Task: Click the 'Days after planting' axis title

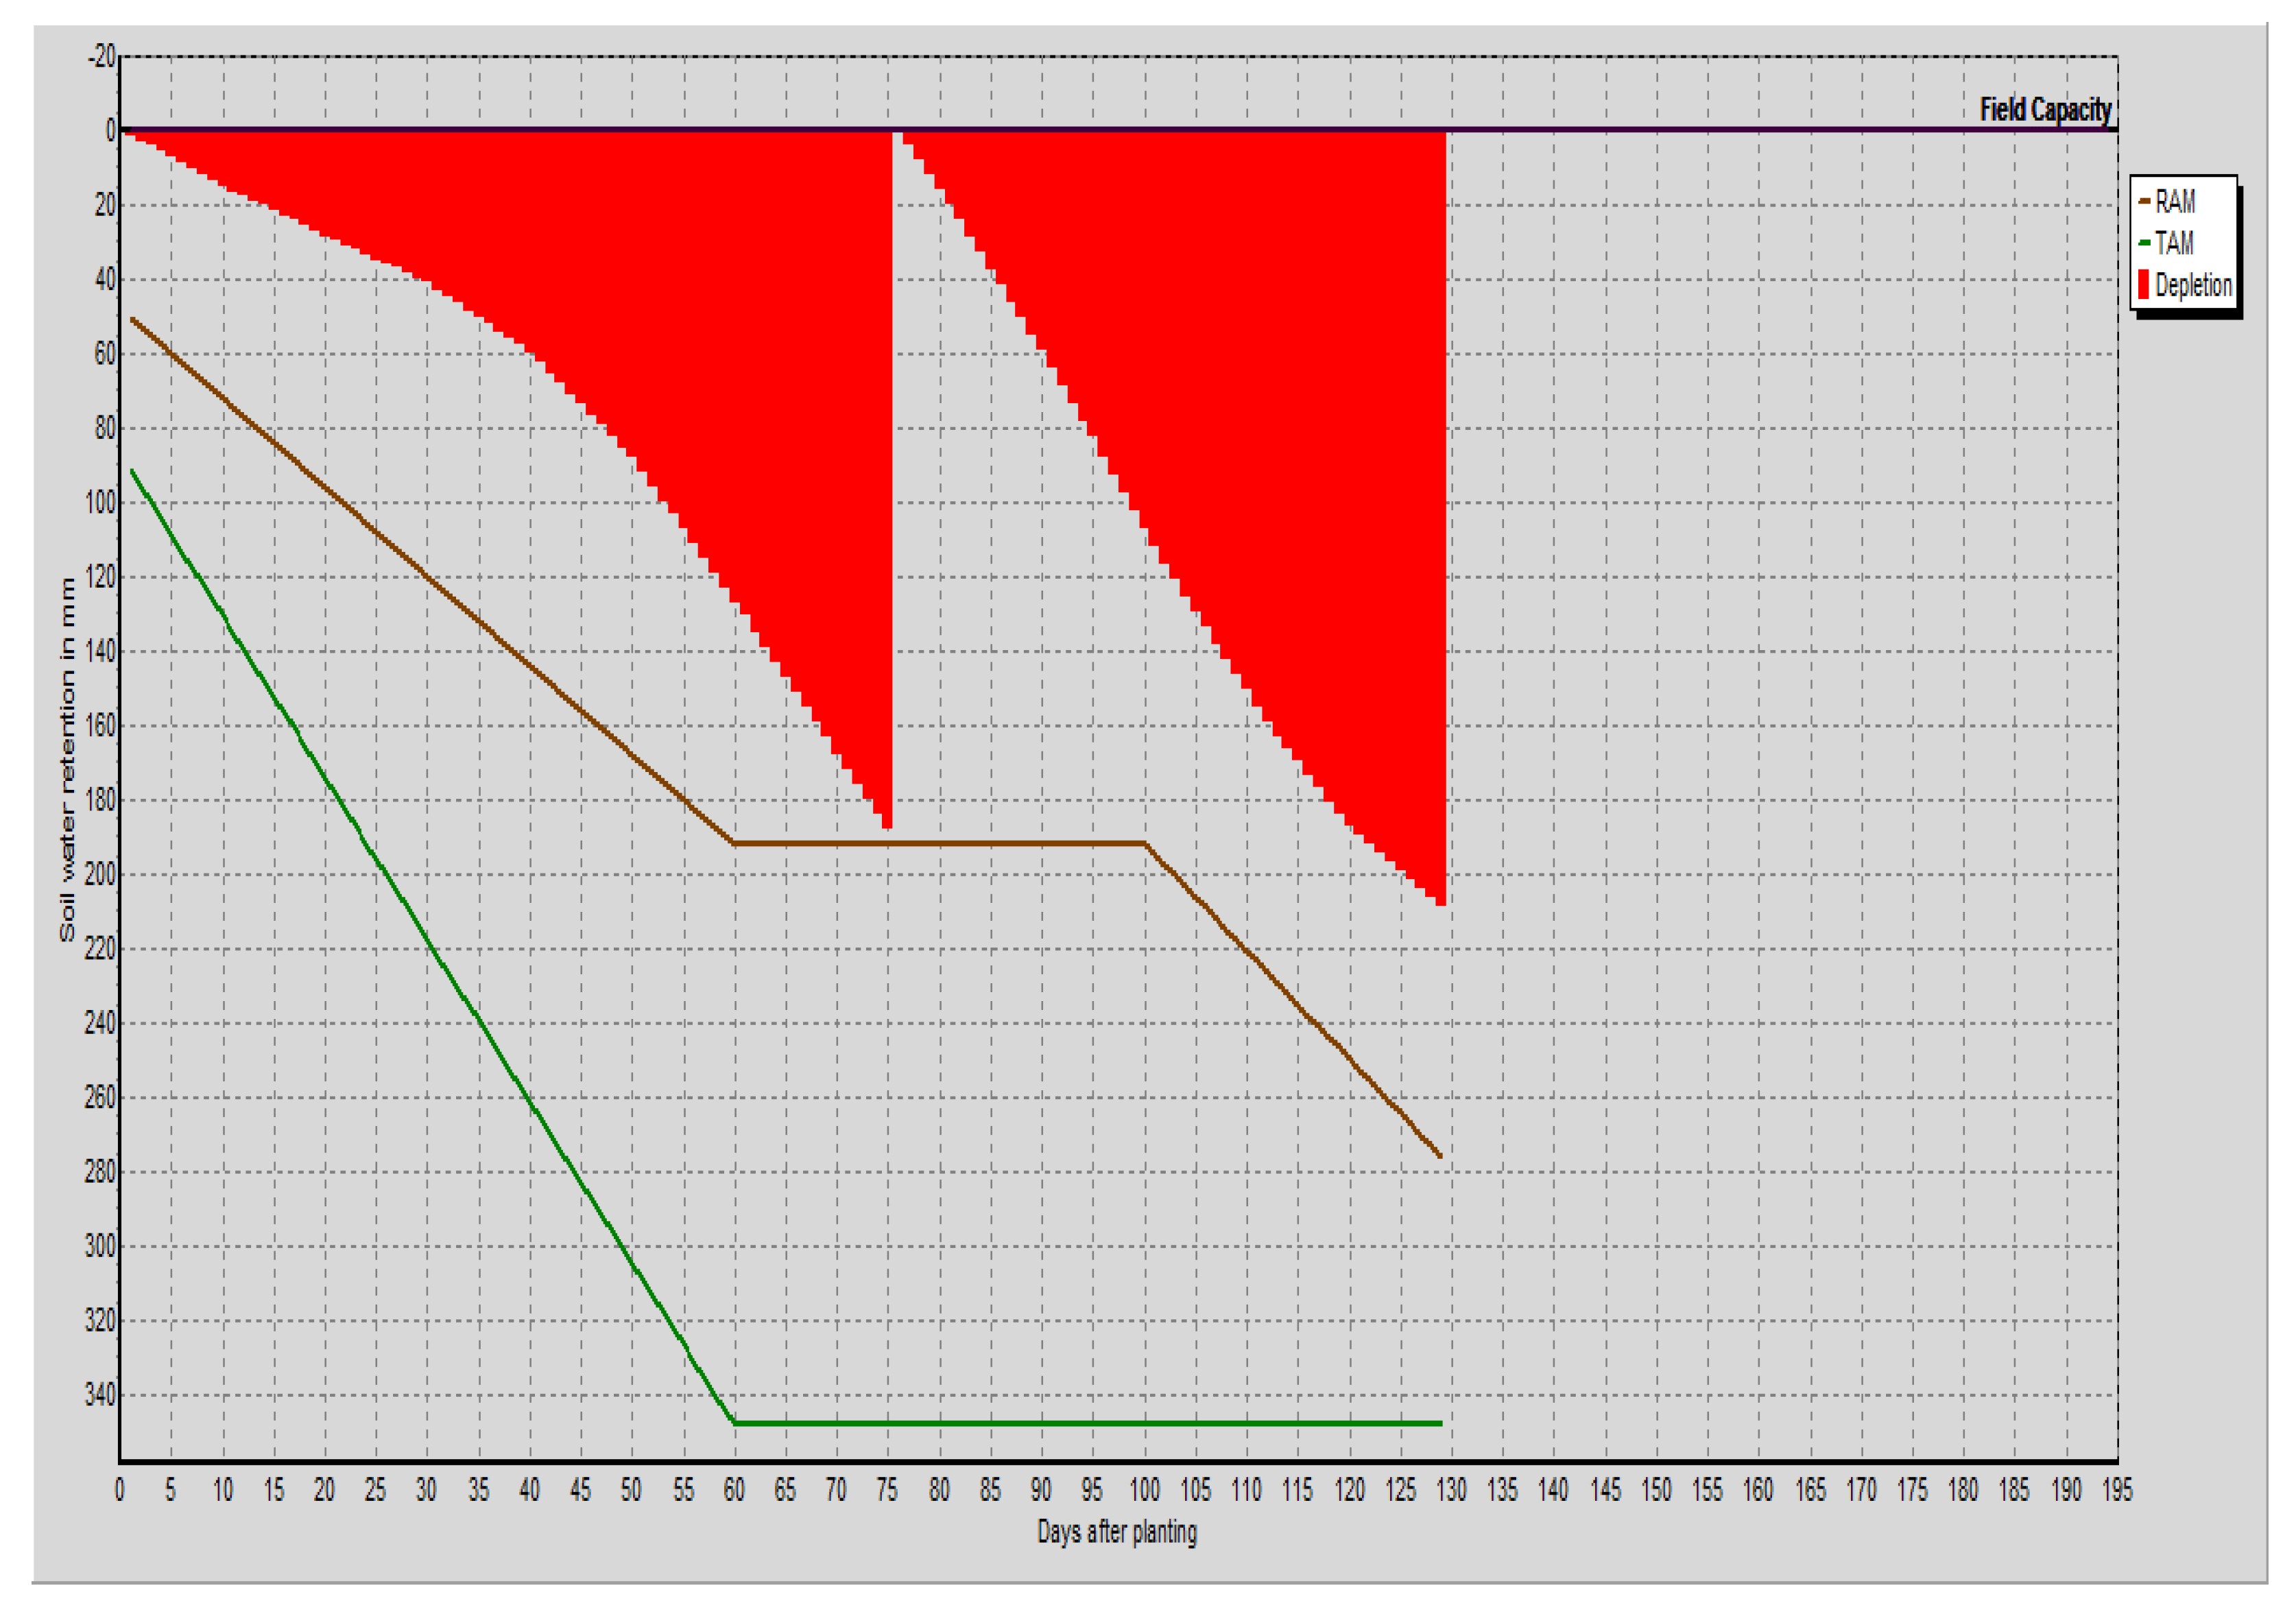Action: [1116, 1532]
